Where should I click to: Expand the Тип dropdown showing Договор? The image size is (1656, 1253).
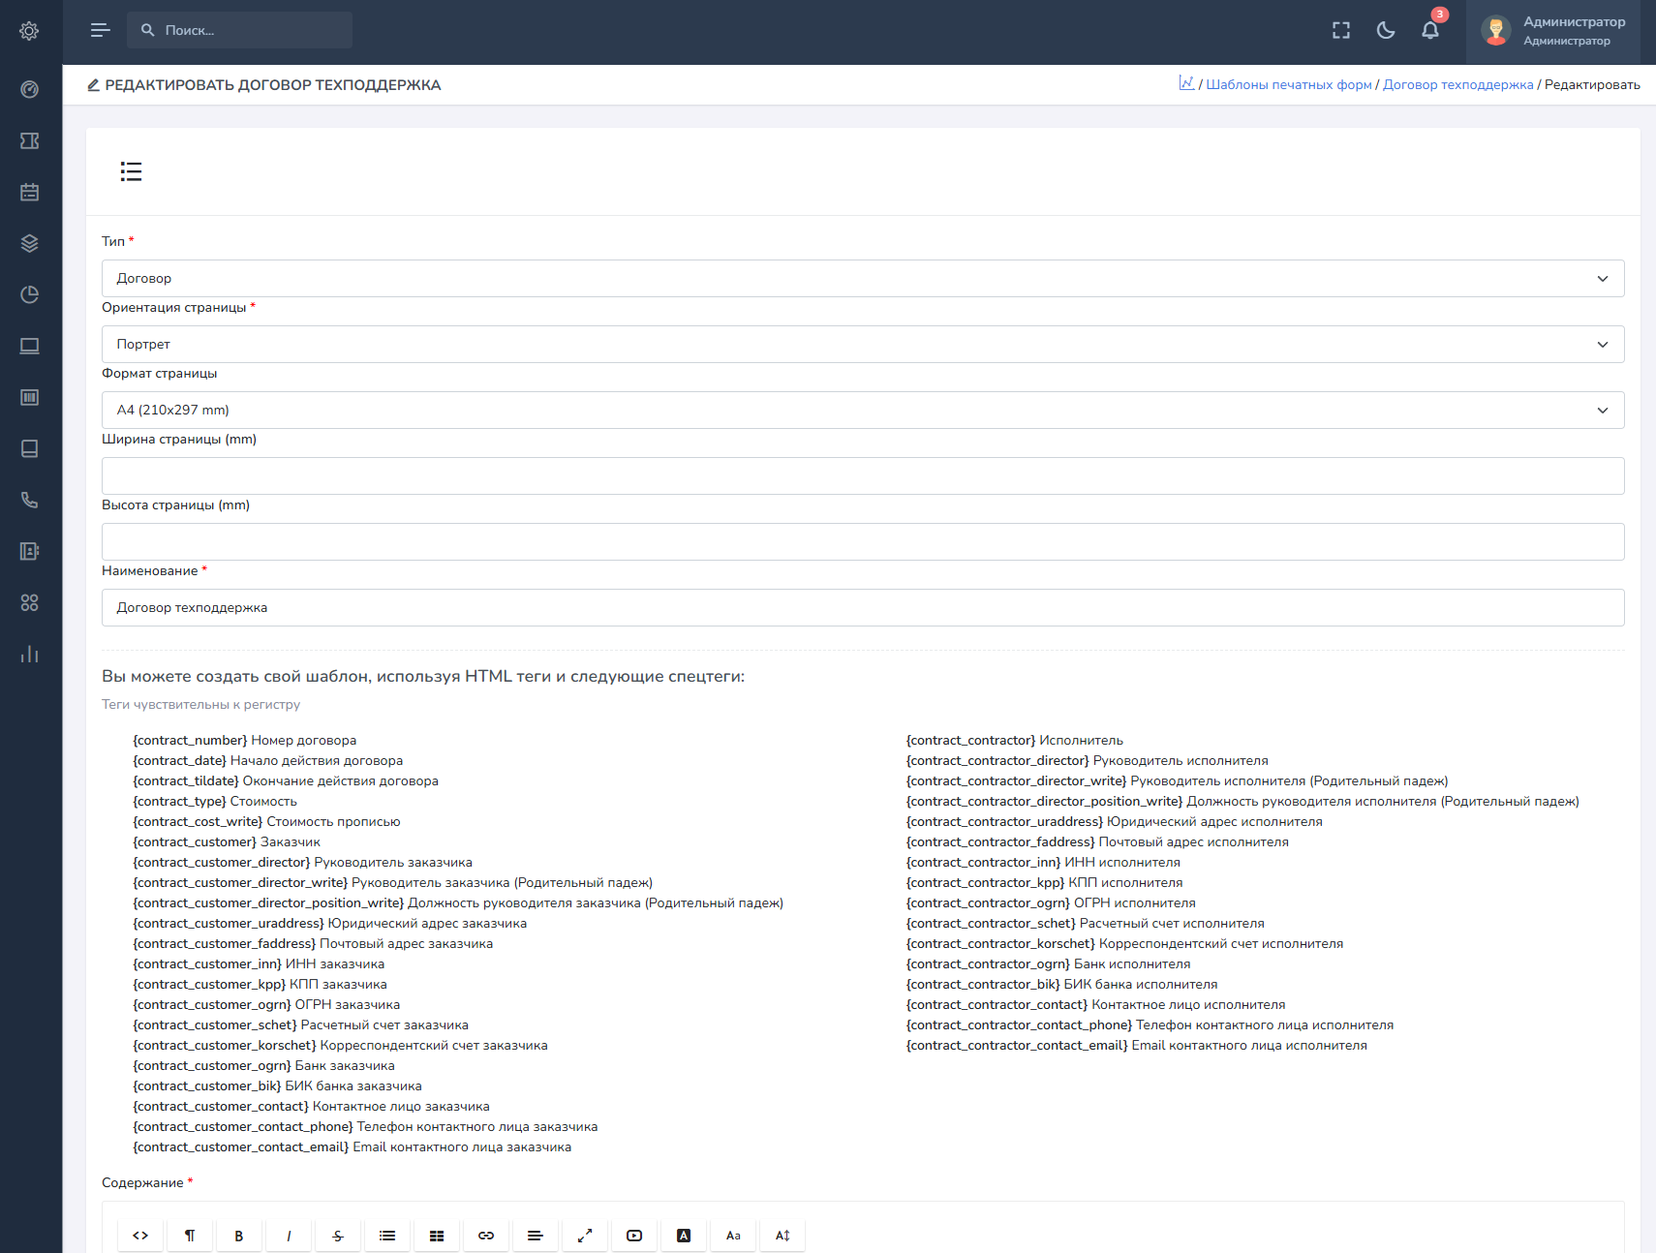click(862, 279)
